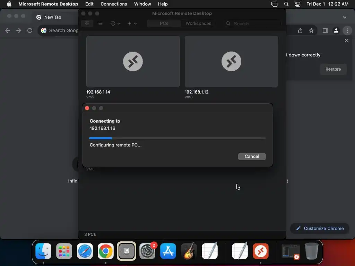The height and width of the screenshot is (266, 355).
Task: Open the Apple menu
Action: [9, 4]
